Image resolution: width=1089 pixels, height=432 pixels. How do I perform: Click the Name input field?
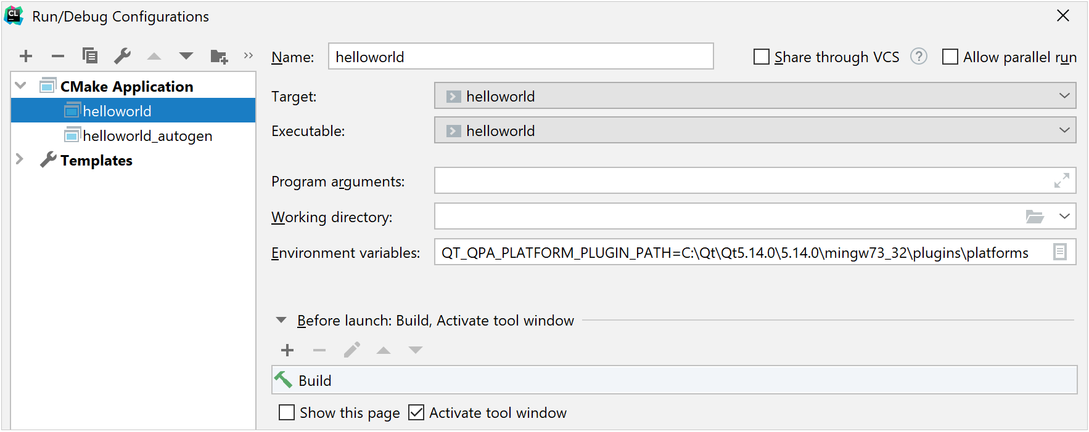pos(520,57)
